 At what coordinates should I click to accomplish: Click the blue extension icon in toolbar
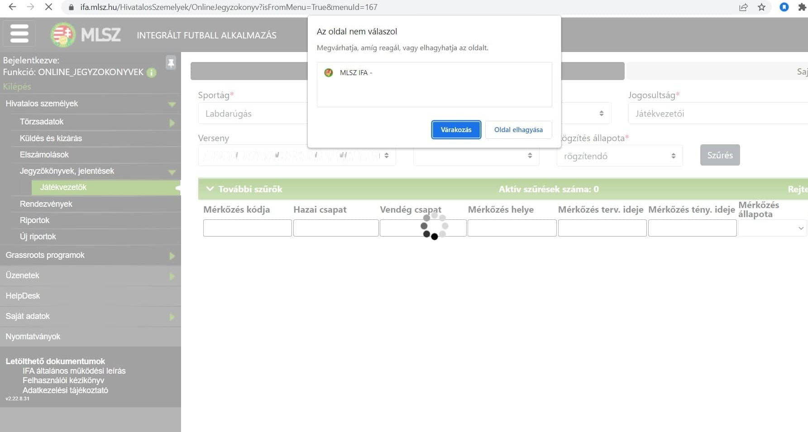click(x=784, y=7)
